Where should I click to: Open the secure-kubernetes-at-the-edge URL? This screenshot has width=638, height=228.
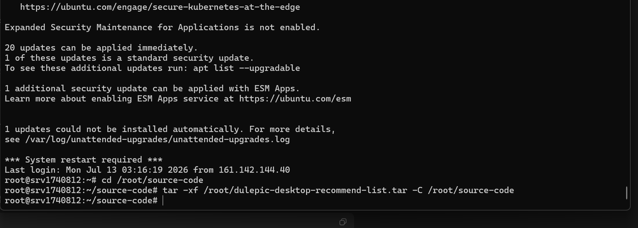click(160, 7)
